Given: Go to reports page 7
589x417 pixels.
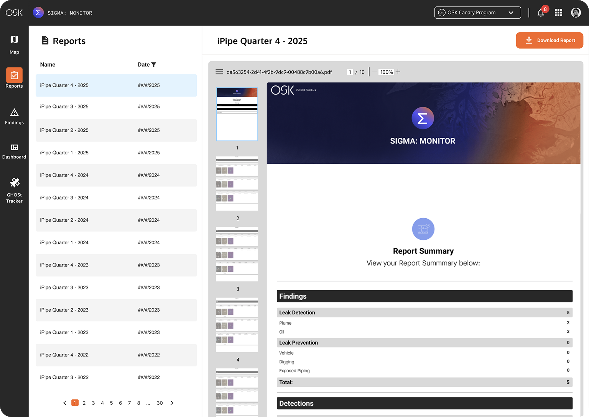Looking at the screenshot, I should (x=129, y=403).
